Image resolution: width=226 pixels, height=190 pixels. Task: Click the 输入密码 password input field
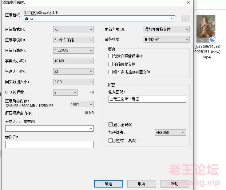tap(147, 99)
